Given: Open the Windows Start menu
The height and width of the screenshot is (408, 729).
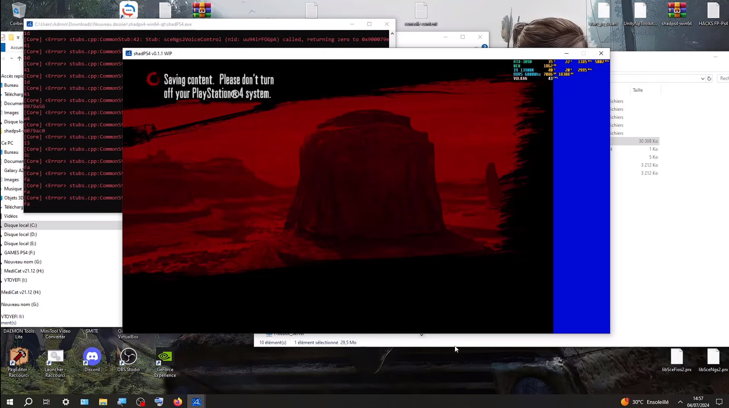Looking at the screenshot, I should pos(10,402).
